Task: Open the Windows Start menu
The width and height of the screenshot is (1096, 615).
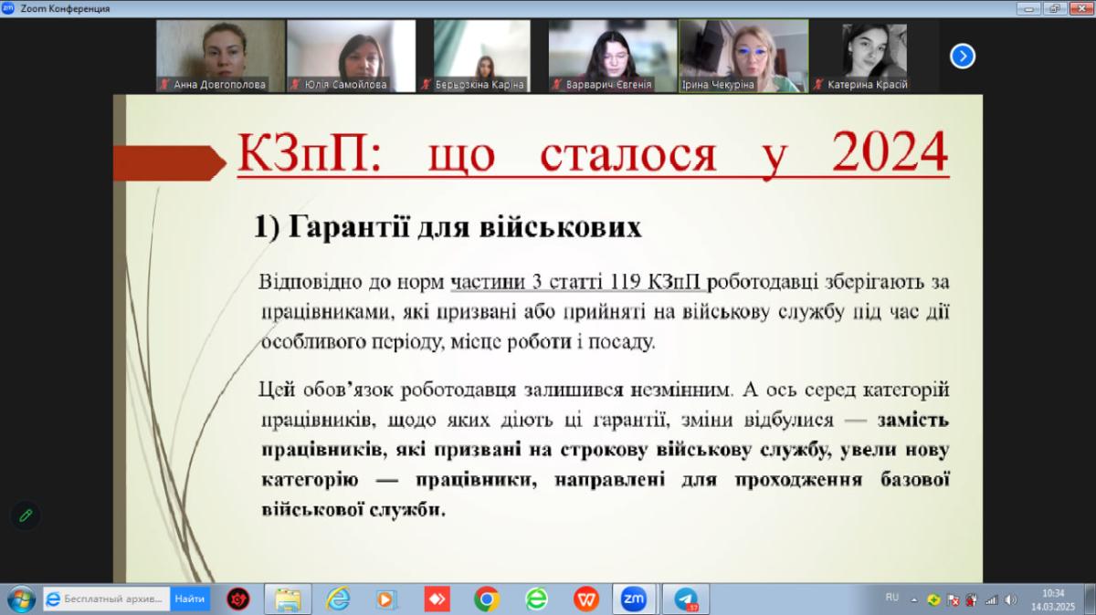Action: pos(19,599)
